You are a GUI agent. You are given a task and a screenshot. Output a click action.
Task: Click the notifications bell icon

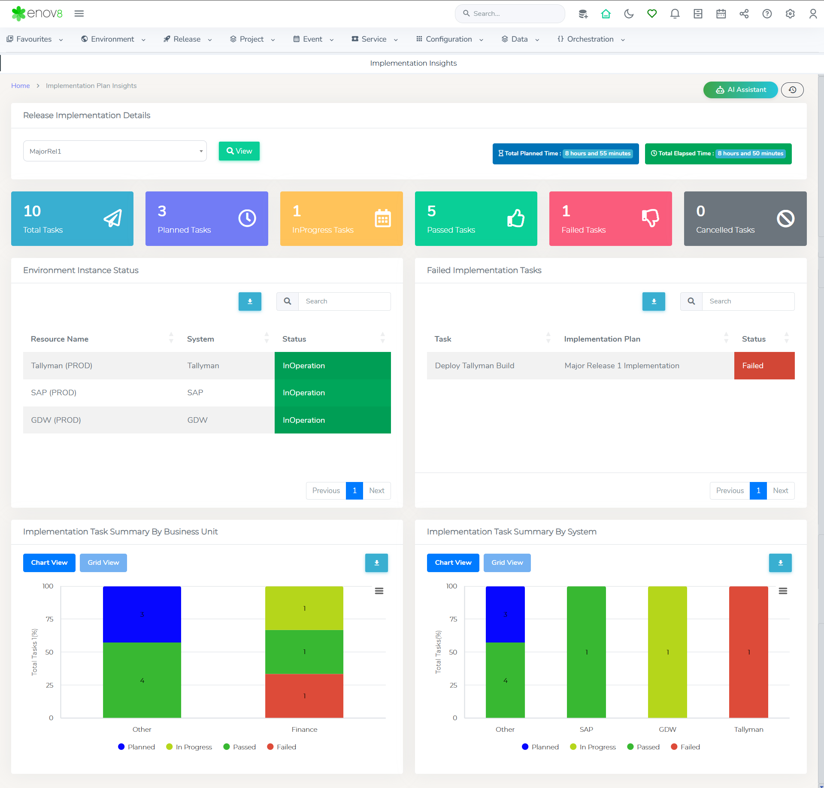point(675,14)
